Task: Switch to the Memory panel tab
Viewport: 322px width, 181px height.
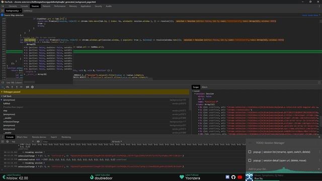Action: click(x=73, y=6)
